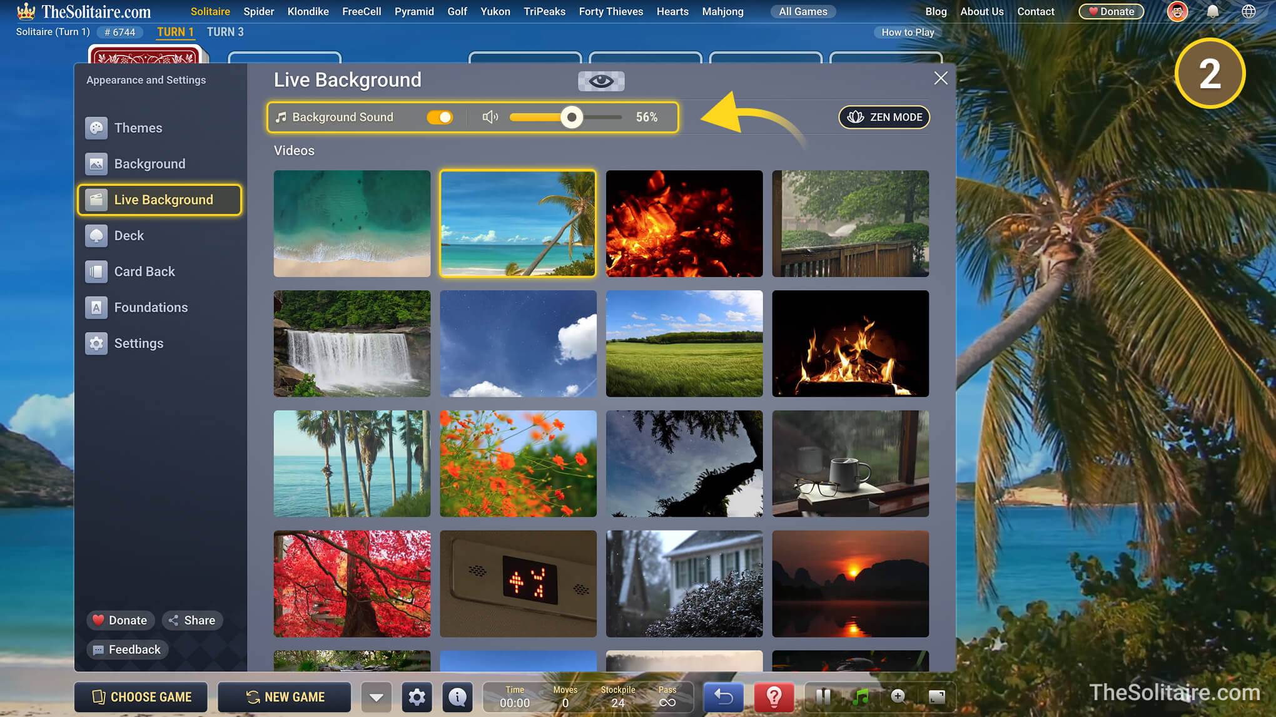Click the zoom in magnifier icon
Viewport: 1276px width, 717px height.
898,697
